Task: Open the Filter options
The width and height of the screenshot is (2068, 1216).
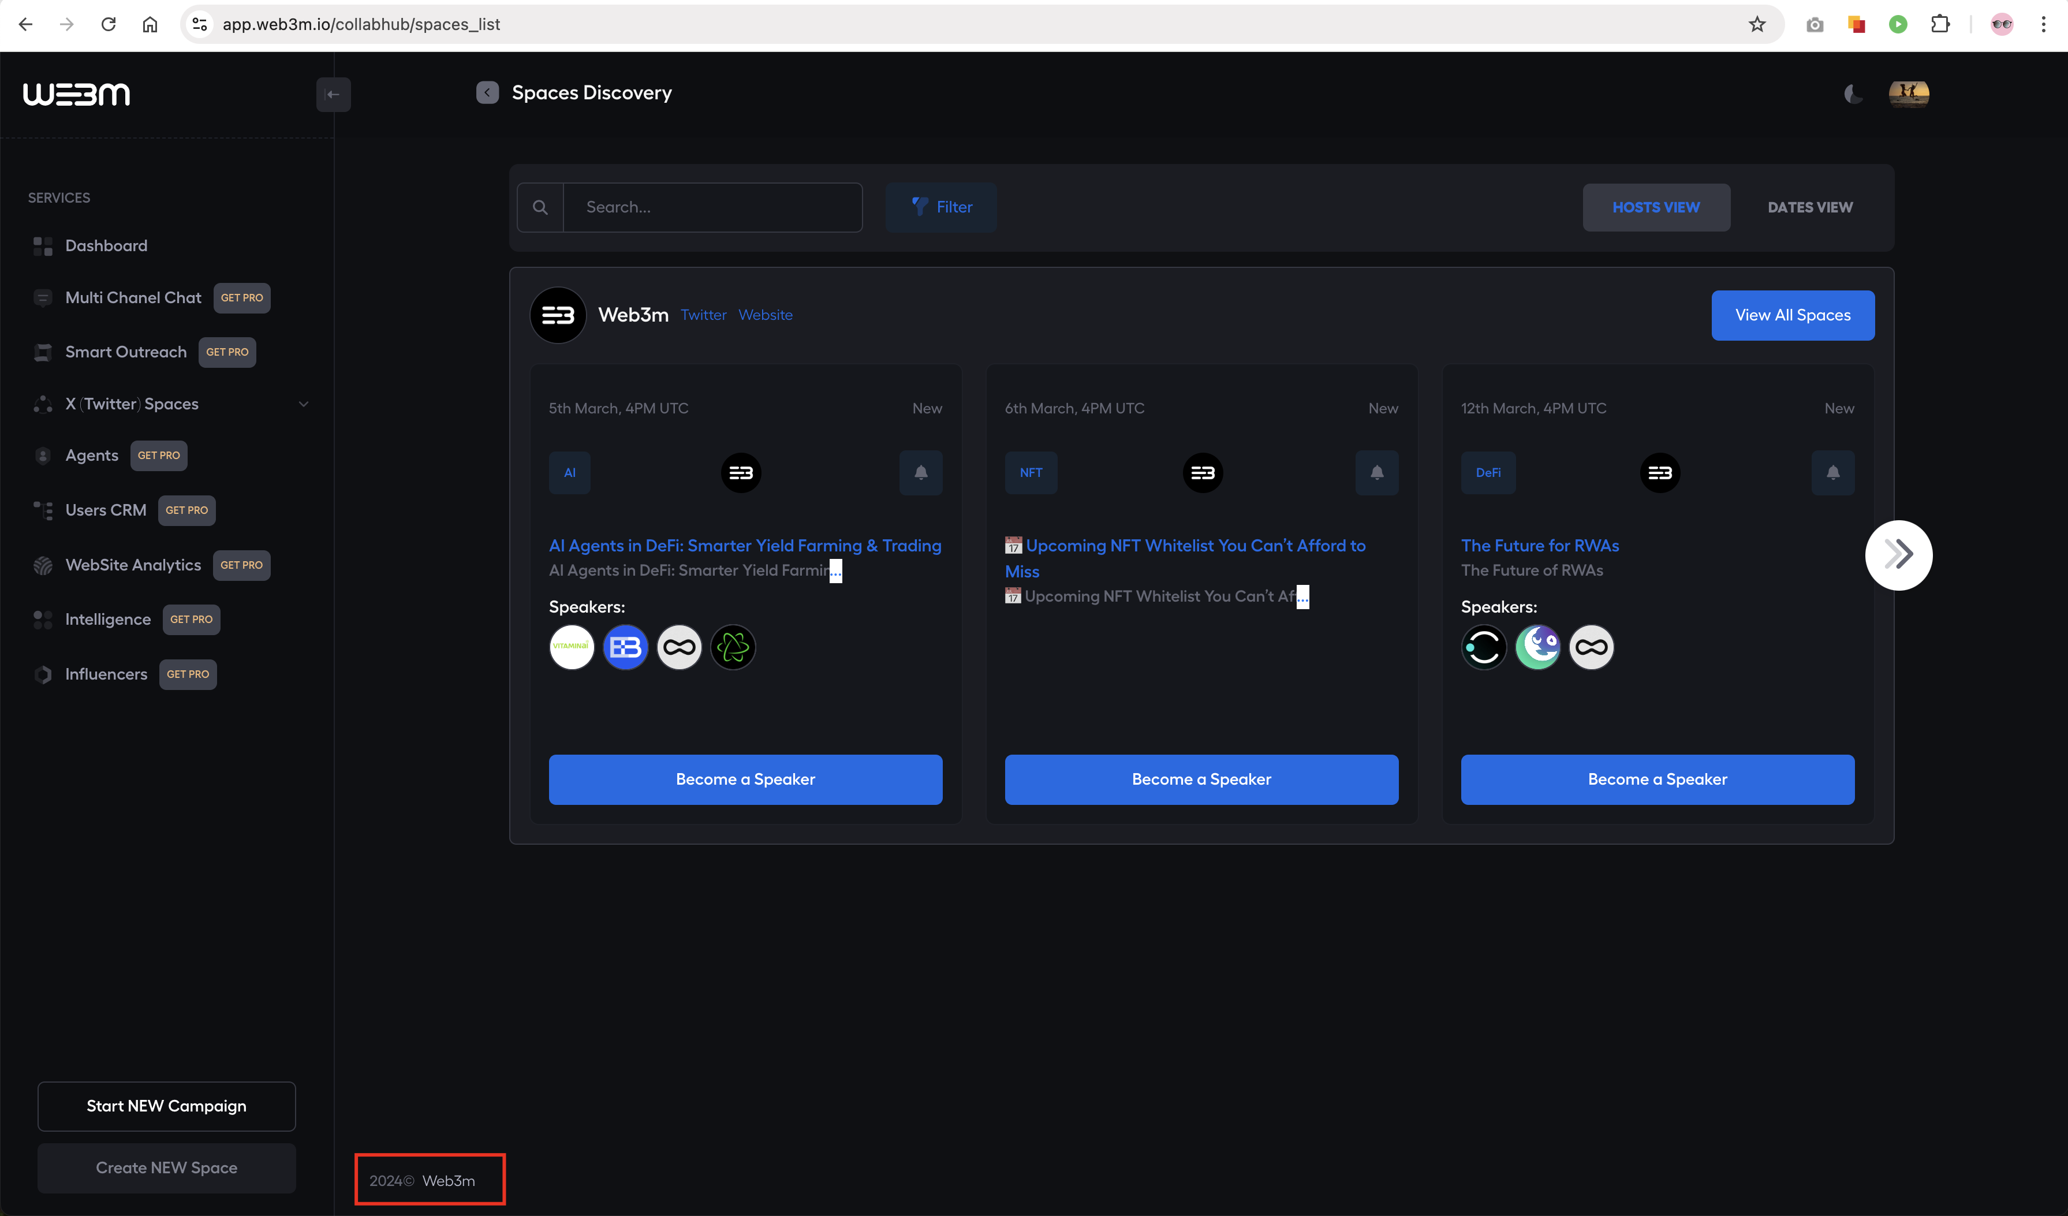Action: [x=941, y=208]
